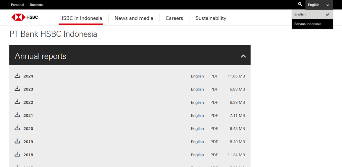
Task: Open the 2021 annual report link
Action: click(28, 116)
